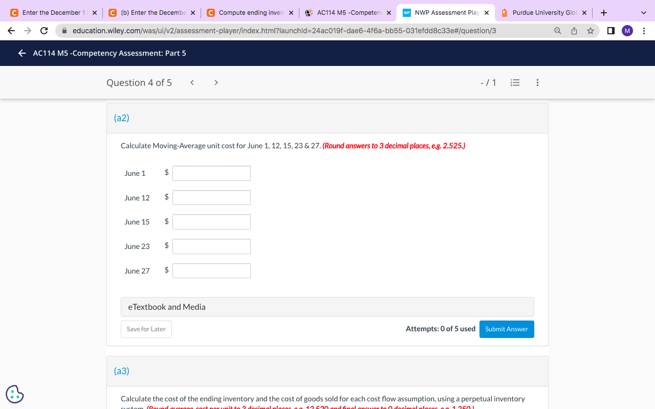This screenshot has height=409, width=655.
Task: Click the red rounding instruction text
Action: 394,146
